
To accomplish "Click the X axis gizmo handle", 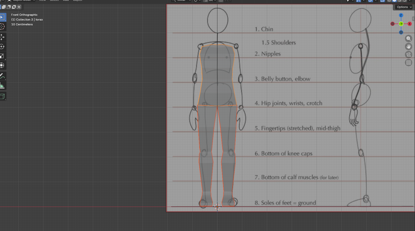I will point(409,24).
